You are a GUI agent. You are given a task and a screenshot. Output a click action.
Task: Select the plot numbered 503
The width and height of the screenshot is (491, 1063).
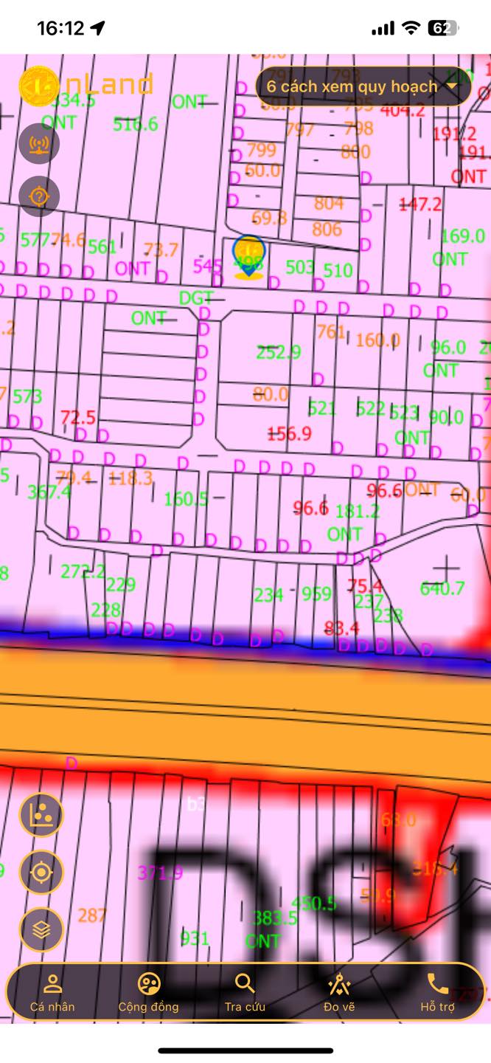tap(300, 266)
